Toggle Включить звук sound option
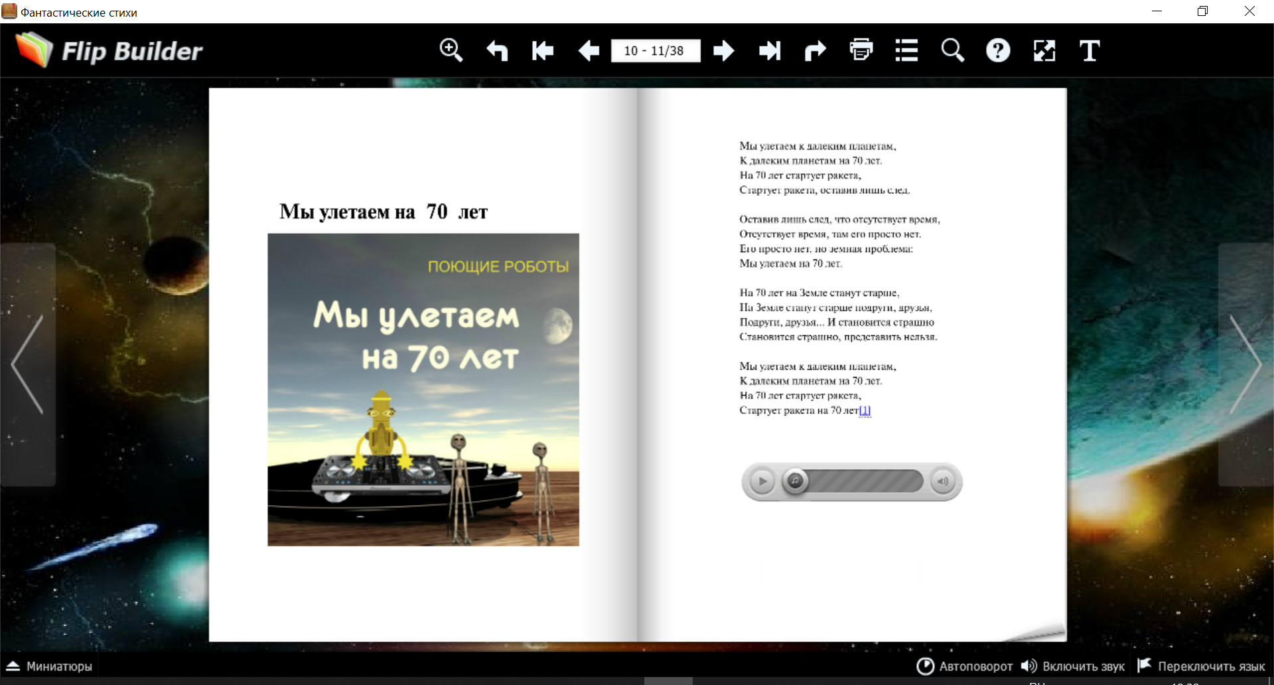1274x685 pixels. (1073, 666)
